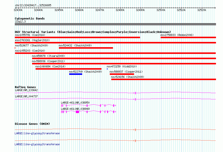Select the nsv1060684 (Coe2014) variant bar
This screenshot has height=152, width=223.
(x=69, y=69)
